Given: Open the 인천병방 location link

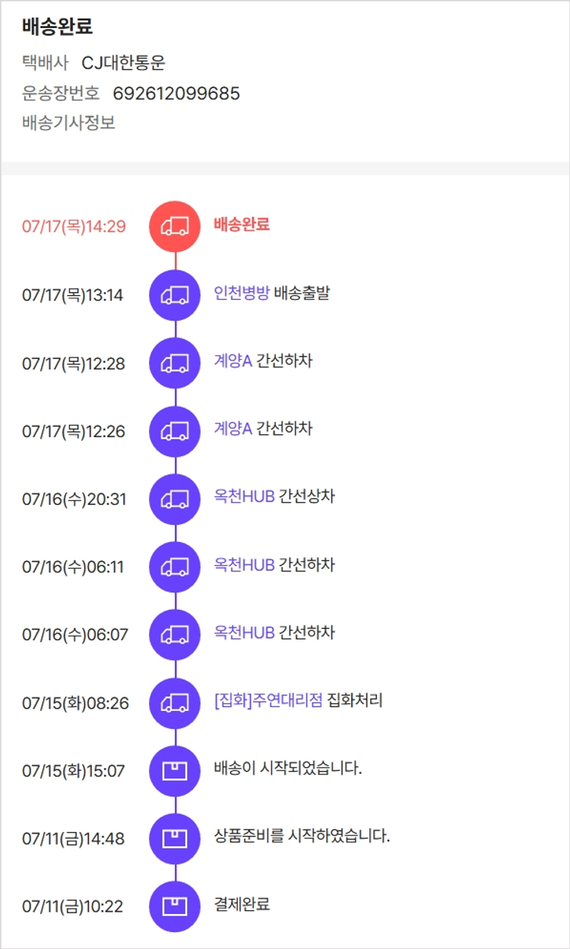Looking at the screenshot, I should pos(242,294).
